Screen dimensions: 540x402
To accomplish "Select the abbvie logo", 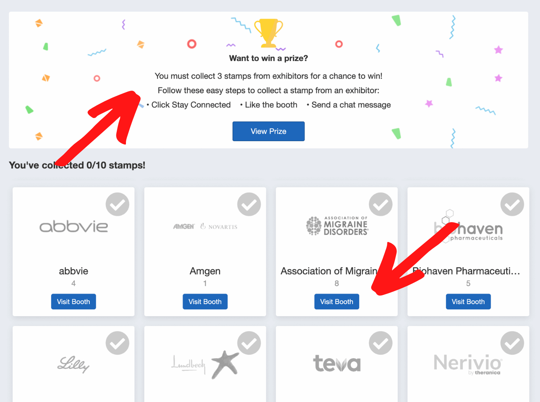I will tap(74, 227).
